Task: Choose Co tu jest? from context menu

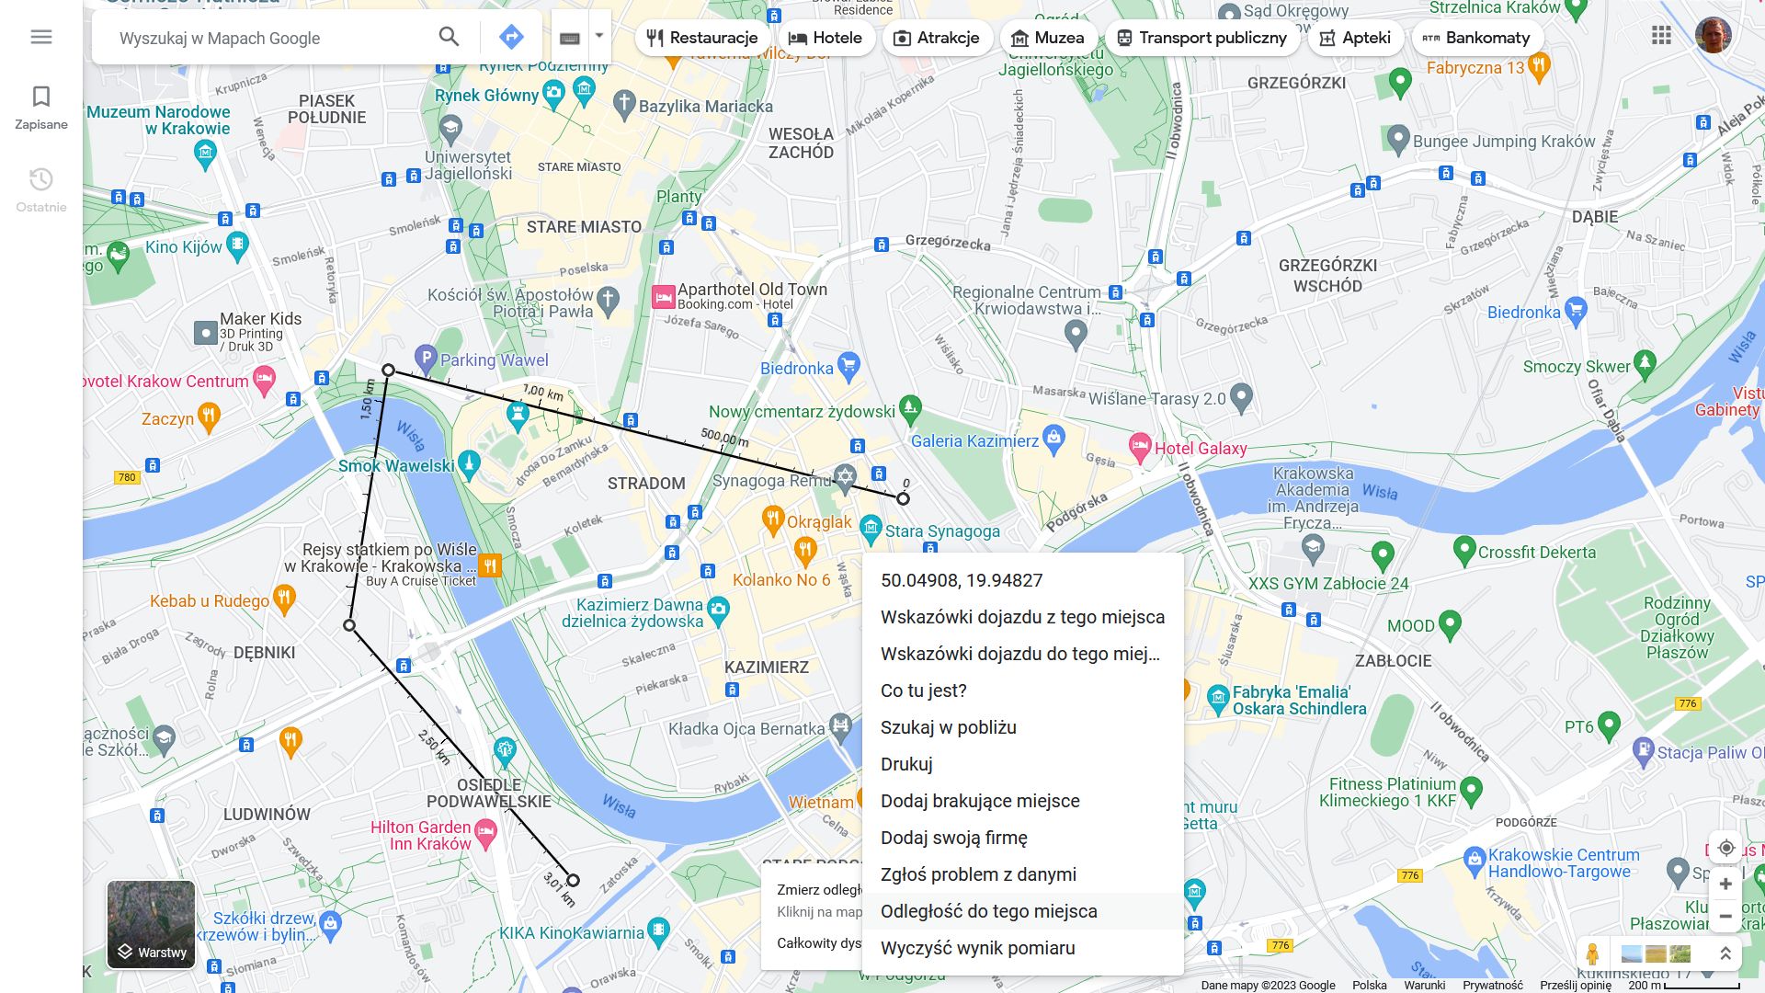Action: [923, 690]
